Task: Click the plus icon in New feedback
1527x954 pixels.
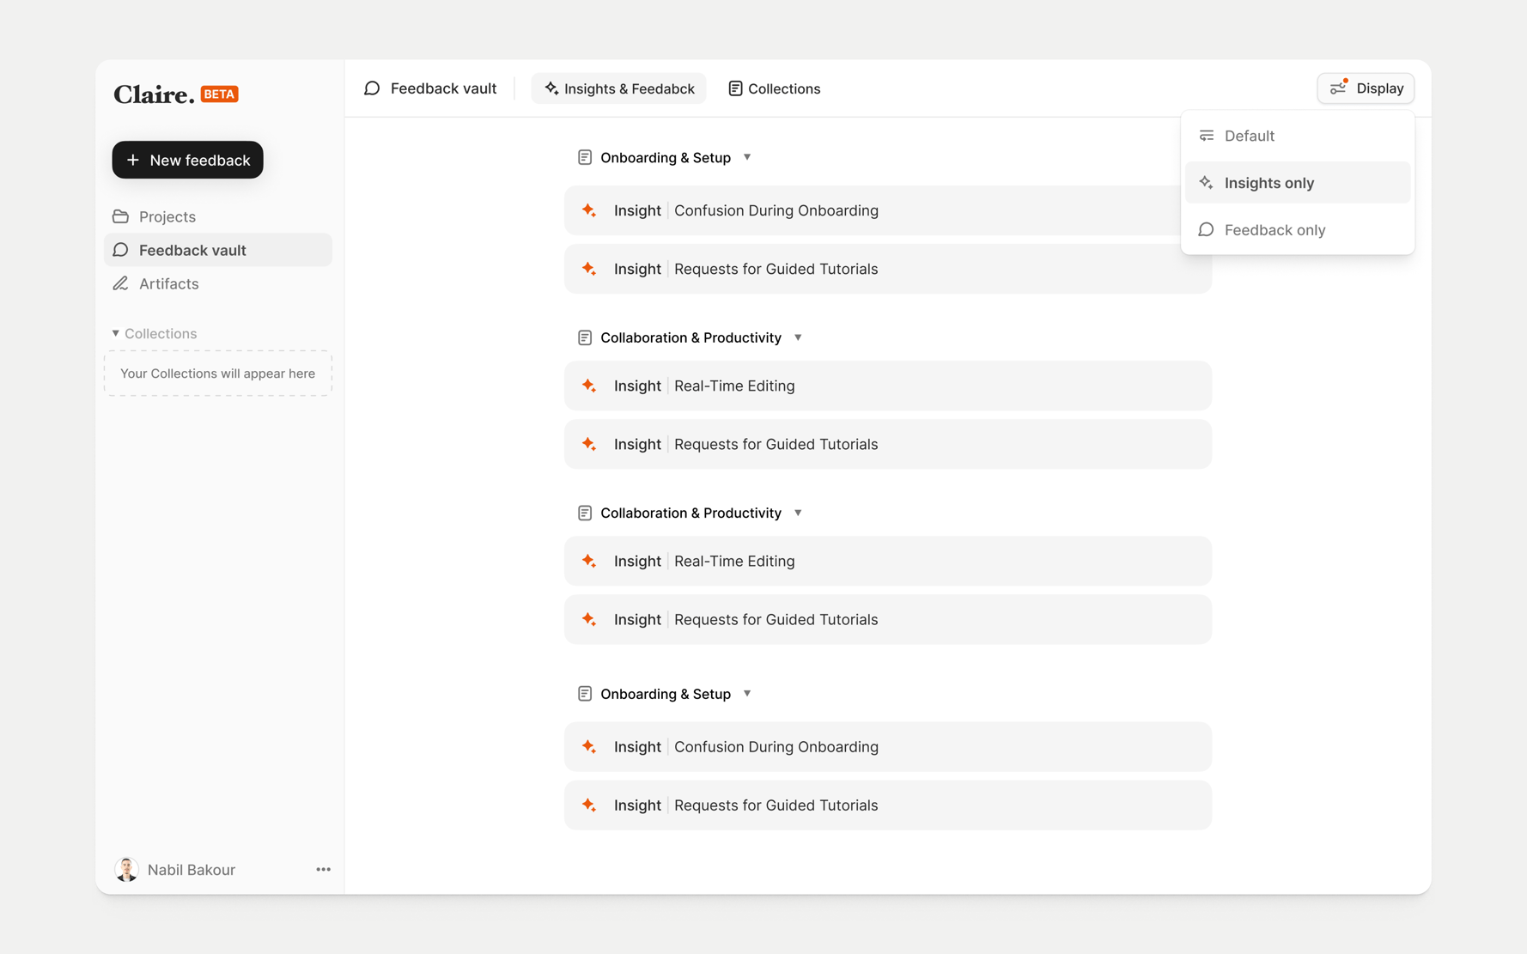Action: tap(133, 160)
